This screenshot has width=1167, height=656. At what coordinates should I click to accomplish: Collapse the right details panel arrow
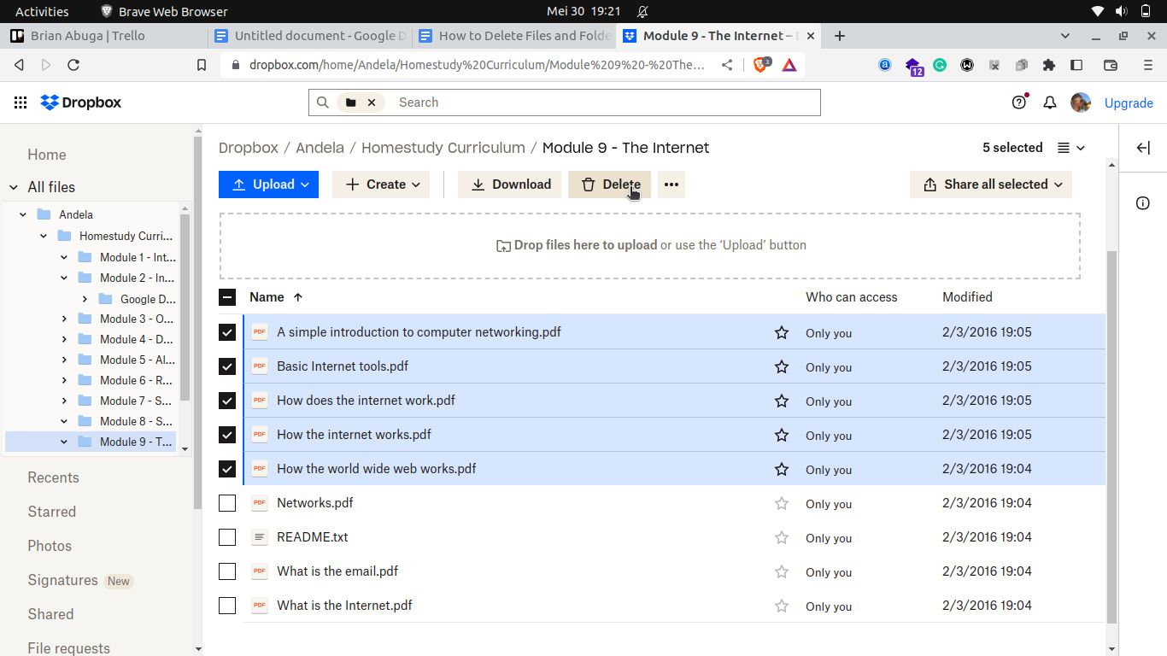click(x=1143, y=148)
